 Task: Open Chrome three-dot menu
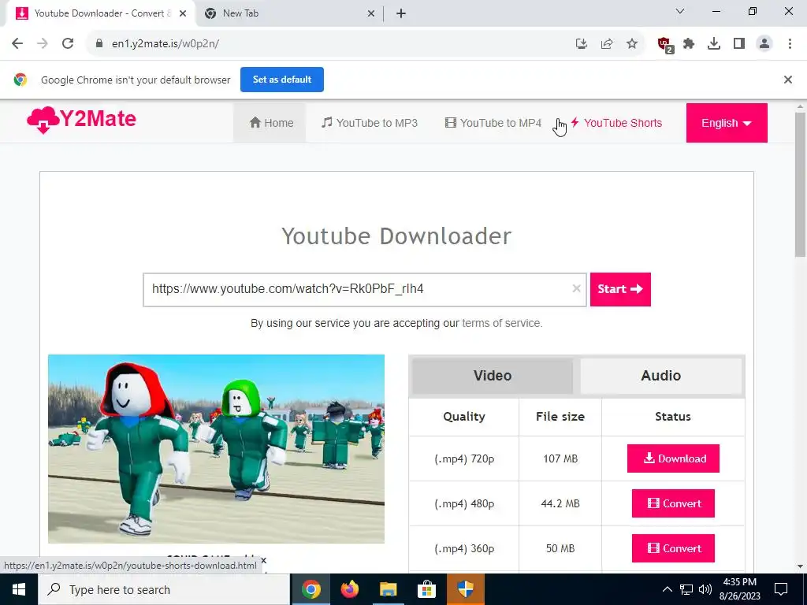[790, 44]
